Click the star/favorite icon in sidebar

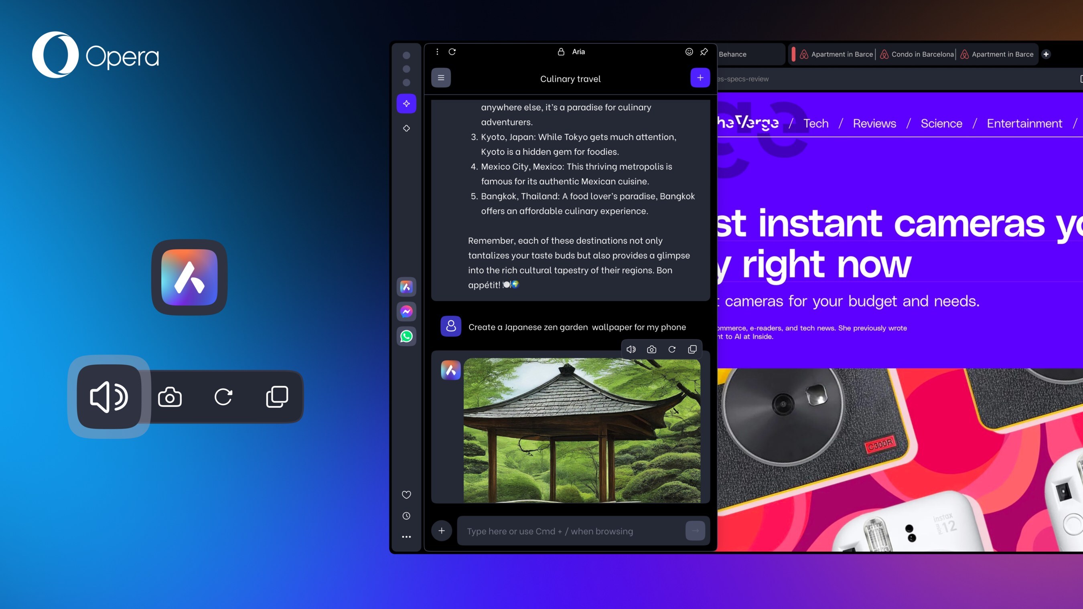[406, 494]
